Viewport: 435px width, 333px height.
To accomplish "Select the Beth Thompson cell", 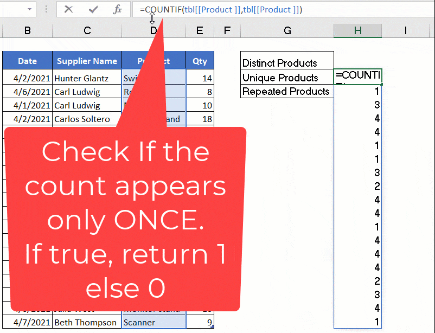I will [x=86, y=322].
